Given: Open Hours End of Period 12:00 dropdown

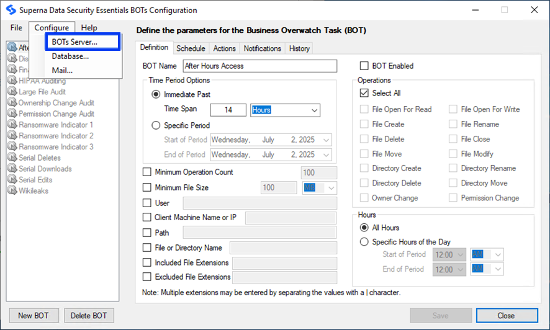Looking at the screenshot, I should (449, 269).
